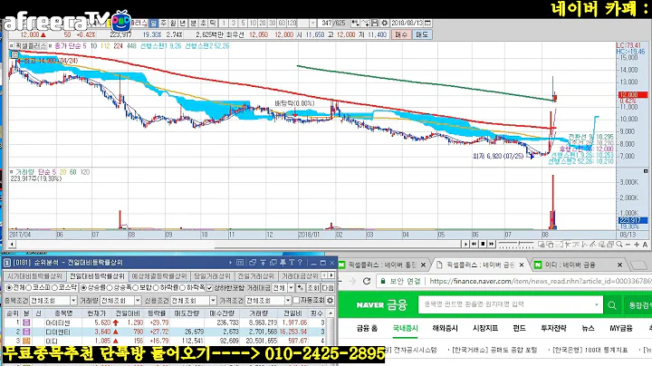
Task: Open the 종목조건 dropdown
Action: point(73,300)
